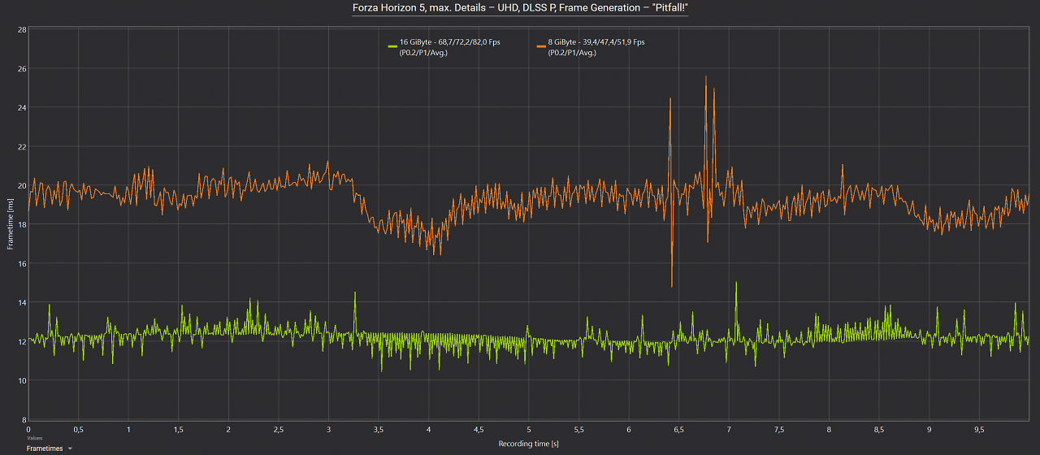The width and height of the screenshot is (1040, 455).
Task: Click the 16 GiByte (P0.2/P1/Avg.) legend subtitle
Action: pyautogui.click(x=423, y=53)
